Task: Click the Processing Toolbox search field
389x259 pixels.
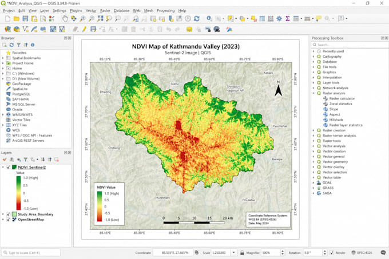Action: pos(350,45)
